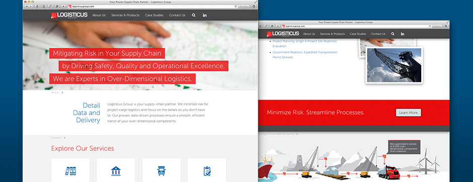The width and height of the screenshot is (473, 182).
Task: Open the truck service icon card
Action: click(162, 170)
